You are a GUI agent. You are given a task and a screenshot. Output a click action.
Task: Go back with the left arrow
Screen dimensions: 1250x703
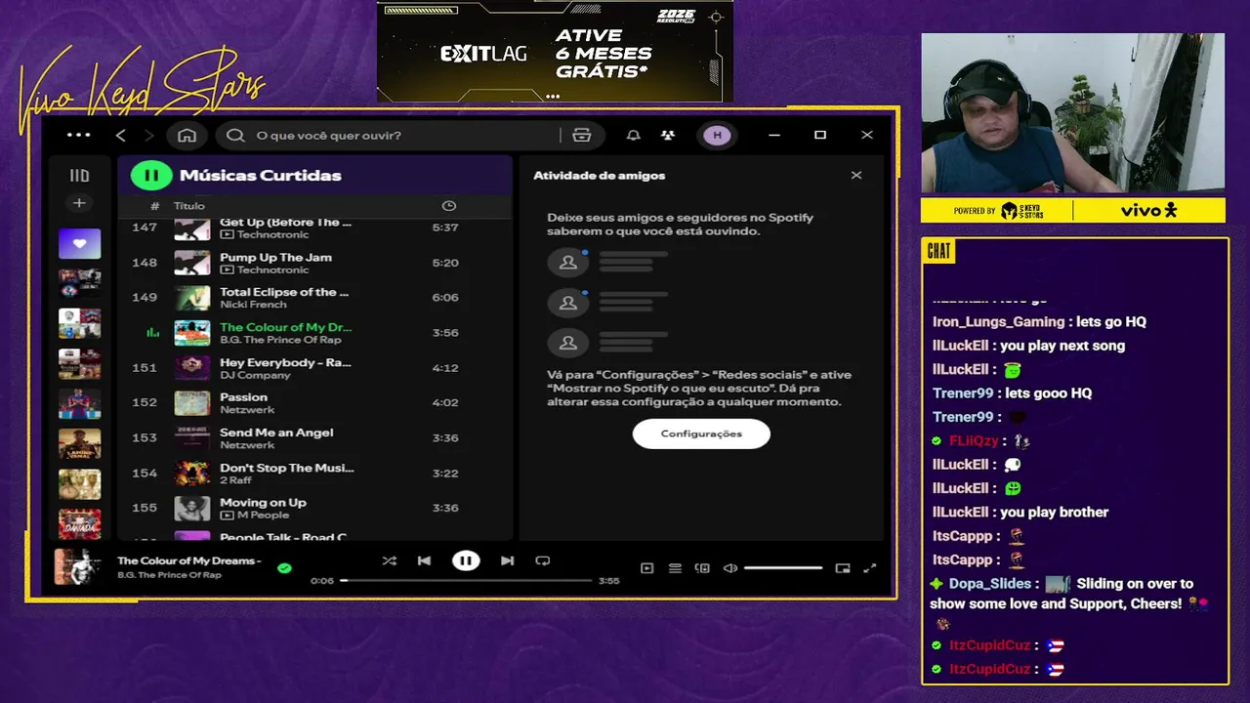point(121,135)
